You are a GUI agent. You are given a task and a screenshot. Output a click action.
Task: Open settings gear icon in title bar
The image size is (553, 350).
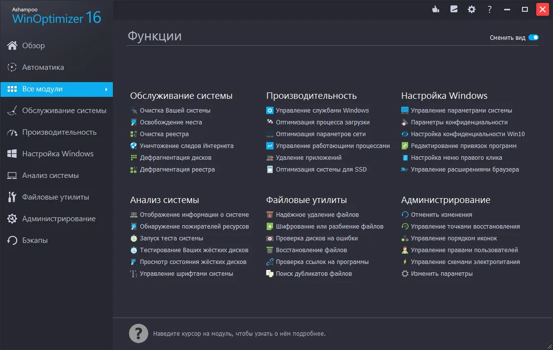click(472, 9)
